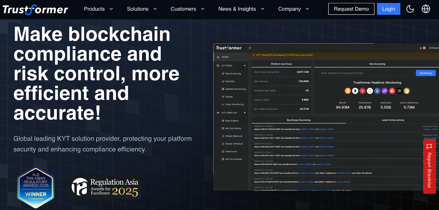Click the blue Login button
439x210 pixels.
389,9
